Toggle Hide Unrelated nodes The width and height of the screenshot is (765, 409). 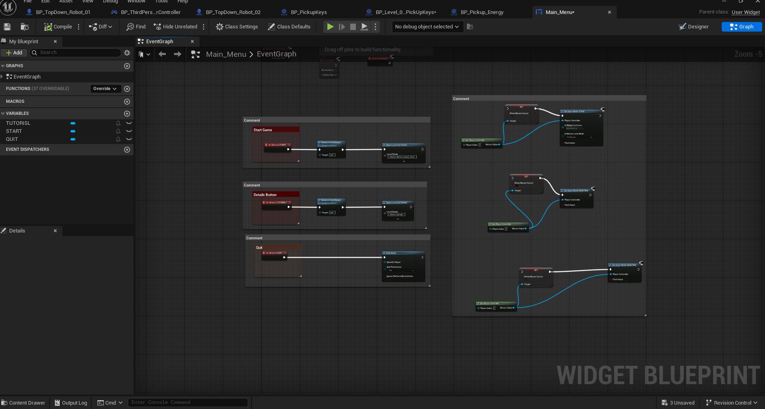pos(176,27)
